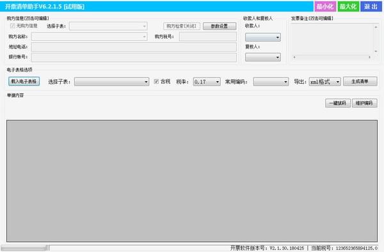Screen dimensions: 384x252
Task: Open 维护编码 maintenance
Action: 364,103
